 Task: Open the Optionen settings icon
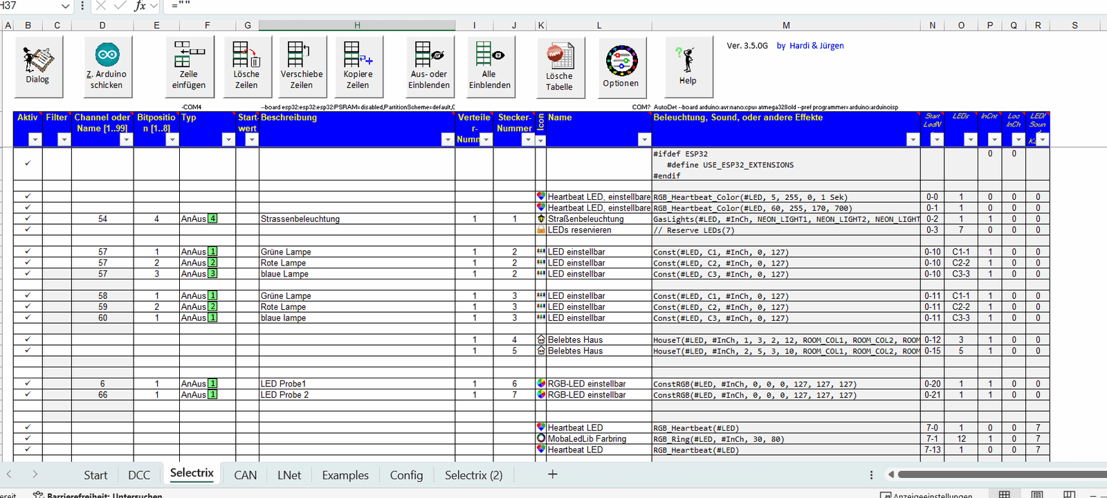621,62
